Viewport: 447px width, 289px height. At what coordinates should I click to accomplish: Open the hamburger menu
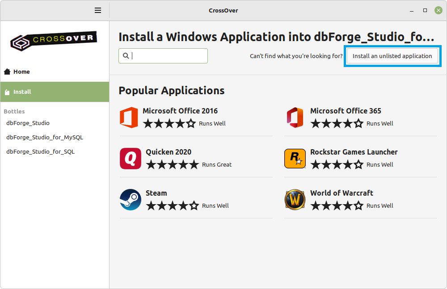[97, 10]
